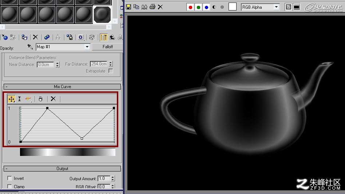Click the Far Distance value field
This screenshot has height=194, width=345.
[99, 64]
